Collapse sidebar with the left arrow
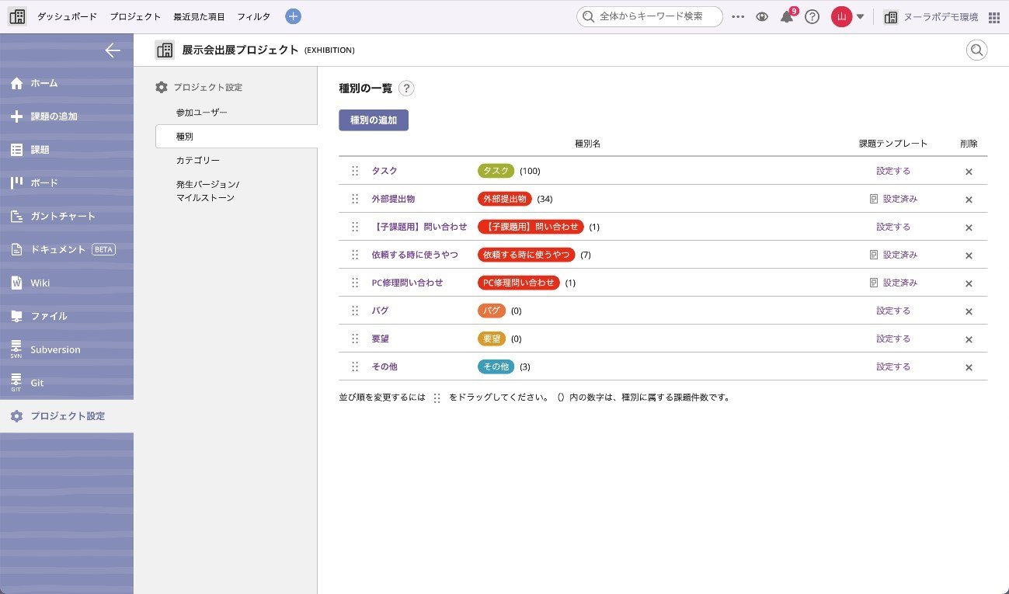1009x594 pixels. point(113,50)
